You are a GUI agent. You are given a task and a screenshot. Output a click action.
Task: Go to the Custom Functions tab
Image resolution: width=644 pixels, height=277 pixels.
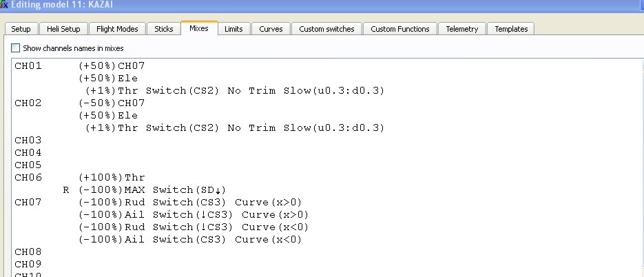(x=399, y=29)
